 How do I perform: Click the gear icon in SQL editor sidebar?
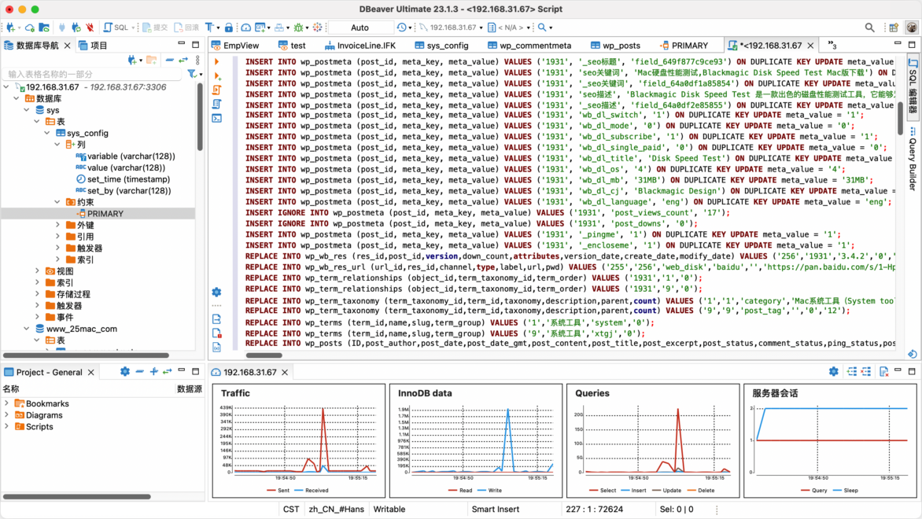(x=216, y=292)
